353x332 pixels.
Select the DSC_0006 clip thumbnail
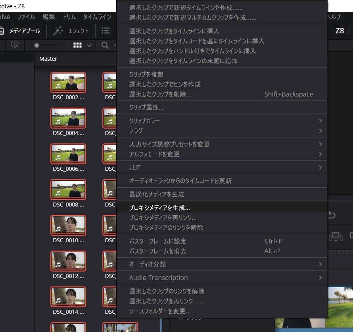pos(68,154)
